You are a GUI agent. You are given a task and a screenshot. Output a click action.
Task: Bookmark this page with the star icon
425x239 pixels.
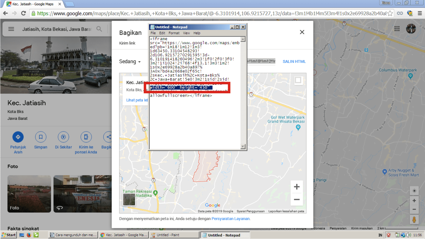[390, 13]
